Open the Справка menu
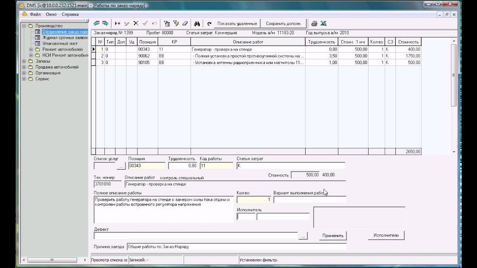The height and width of the screenshot is (268, 477). 70,15
